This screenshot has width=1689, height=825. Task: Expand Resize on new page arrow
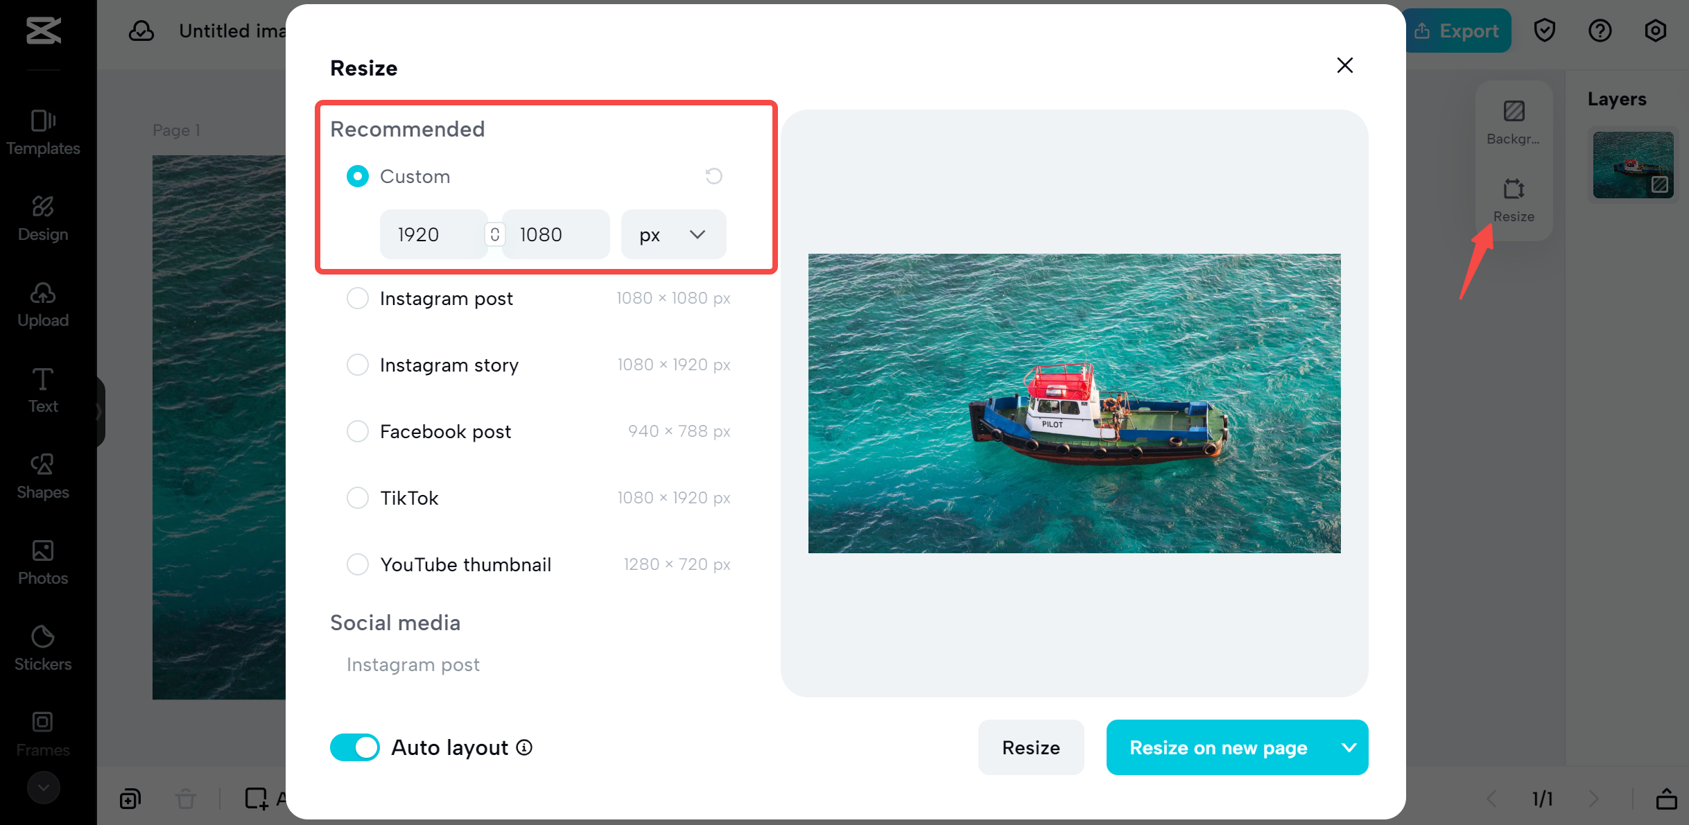pos(1349,747)
